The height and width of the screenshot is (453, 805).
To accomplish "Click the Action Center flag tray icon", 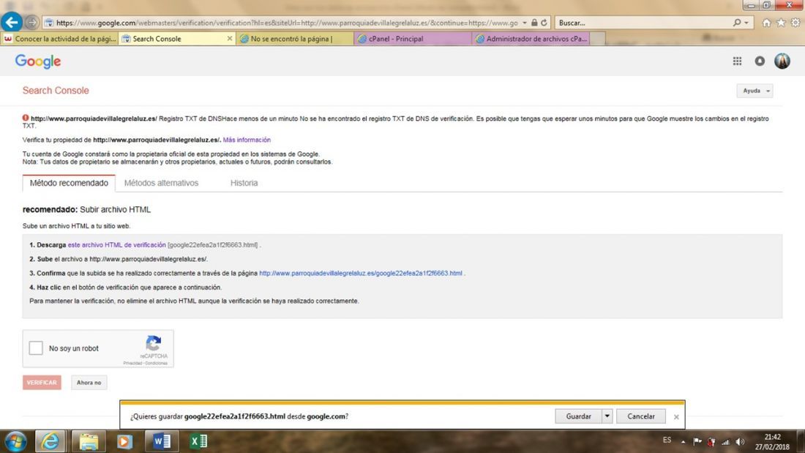I will tap(697, 442).
